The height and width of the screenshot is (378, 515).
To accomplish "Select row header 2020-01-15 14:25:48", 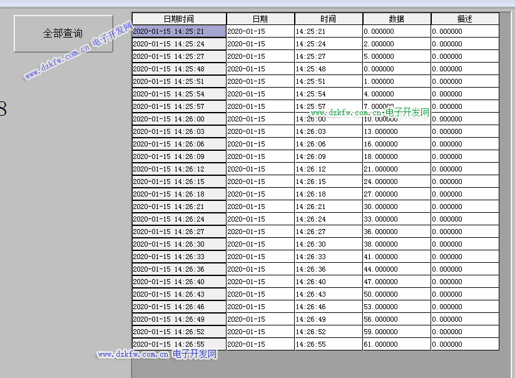I will click(179, 69).
